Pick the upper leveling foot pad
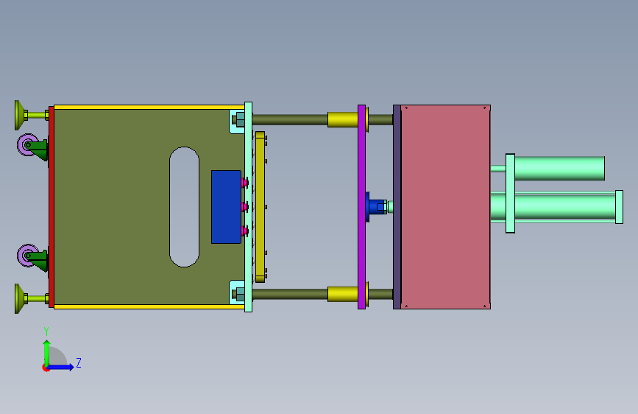Viewport: 638px width, 414px height. click(x=19, y=116)
